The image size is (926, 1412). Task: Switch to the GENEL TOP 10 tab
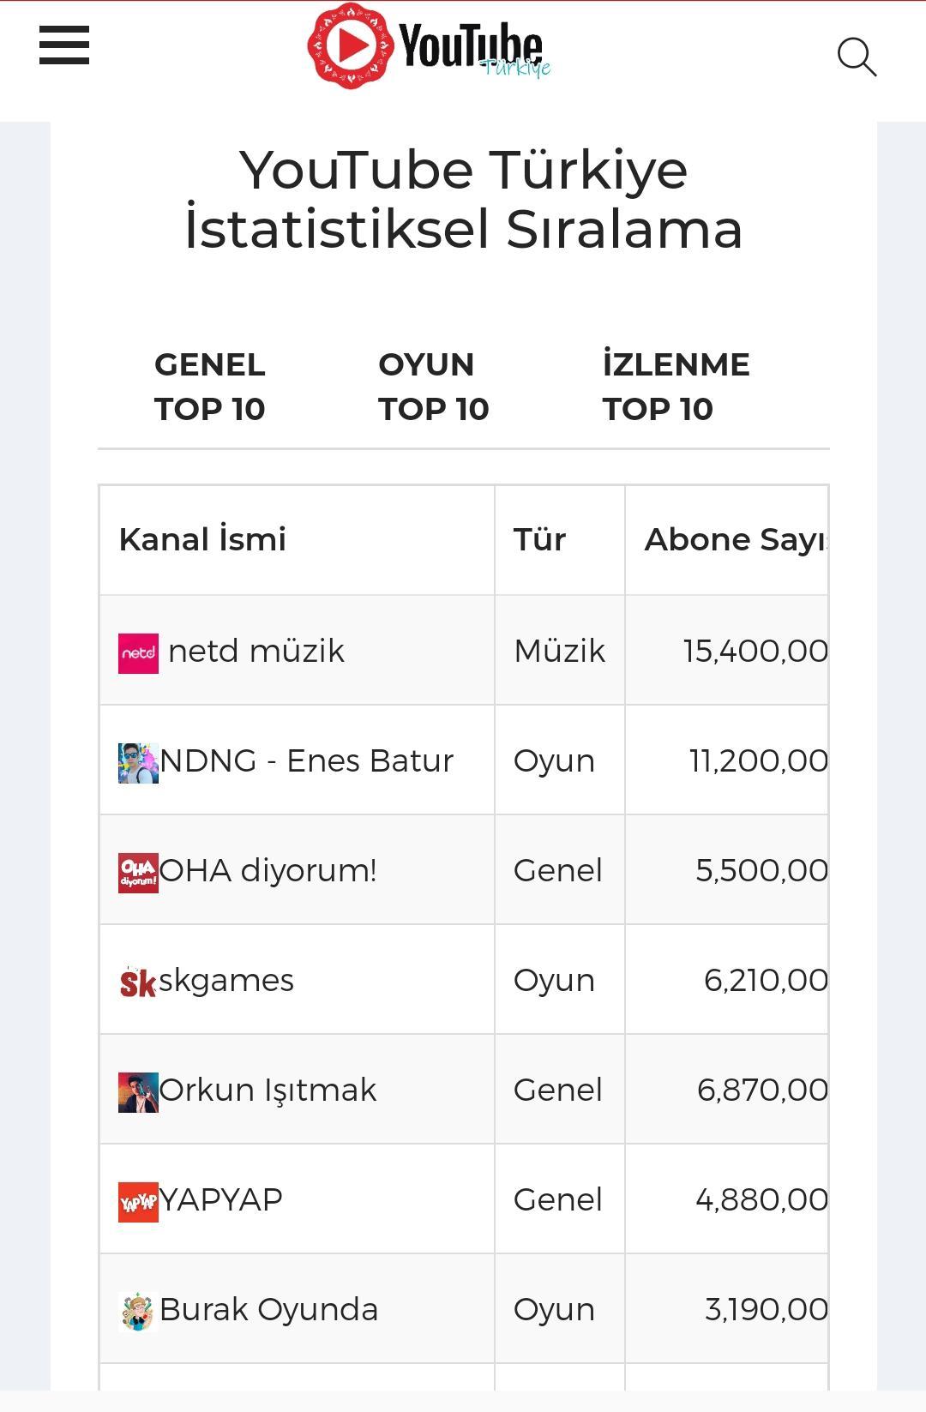(210, 387)
